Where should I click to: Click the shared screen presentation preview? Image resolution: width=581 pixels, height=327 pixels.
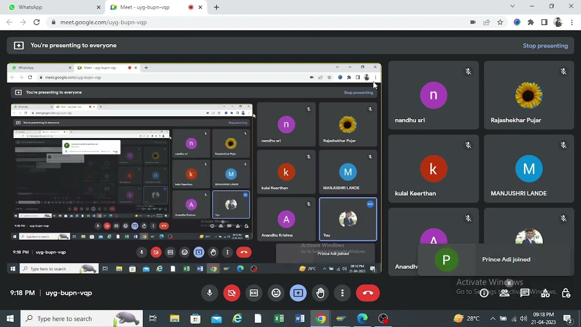[194, 168]
